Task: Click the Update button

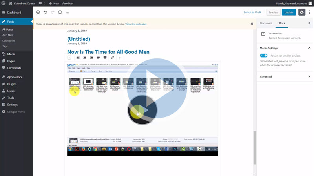Action: click(x=288, y=12)
